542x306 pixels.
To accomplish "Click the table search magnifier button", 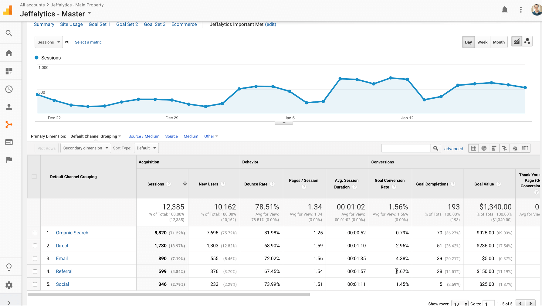I will point(435,148).
